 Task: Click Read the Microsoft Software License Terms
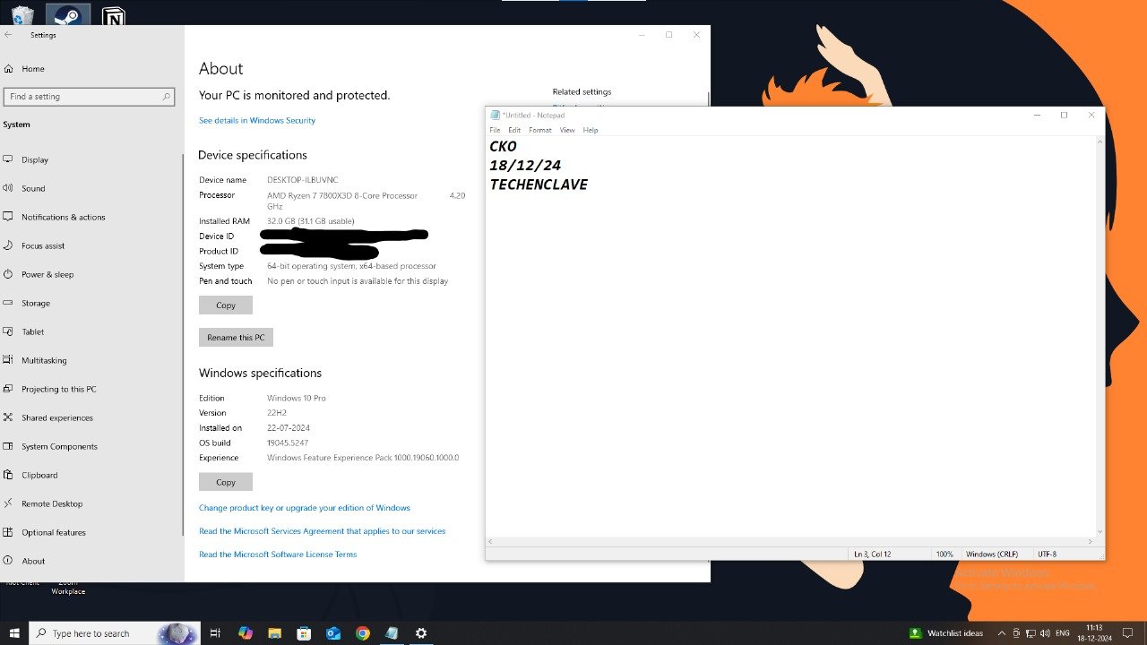278,555
